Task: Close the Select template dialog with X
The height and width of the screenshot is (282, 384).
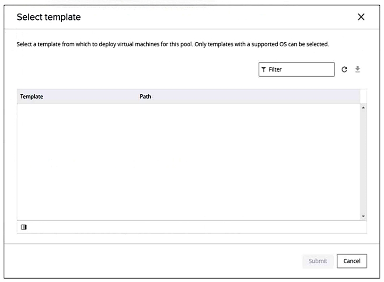Action: [x=361, y=17]
